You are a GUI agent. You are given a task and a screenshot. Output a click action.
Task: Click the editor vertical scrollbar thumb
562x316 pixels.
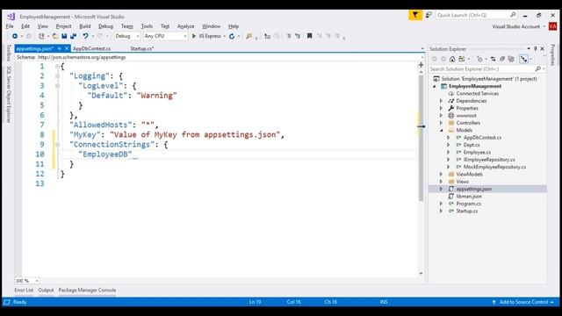(x=421, y=138)
